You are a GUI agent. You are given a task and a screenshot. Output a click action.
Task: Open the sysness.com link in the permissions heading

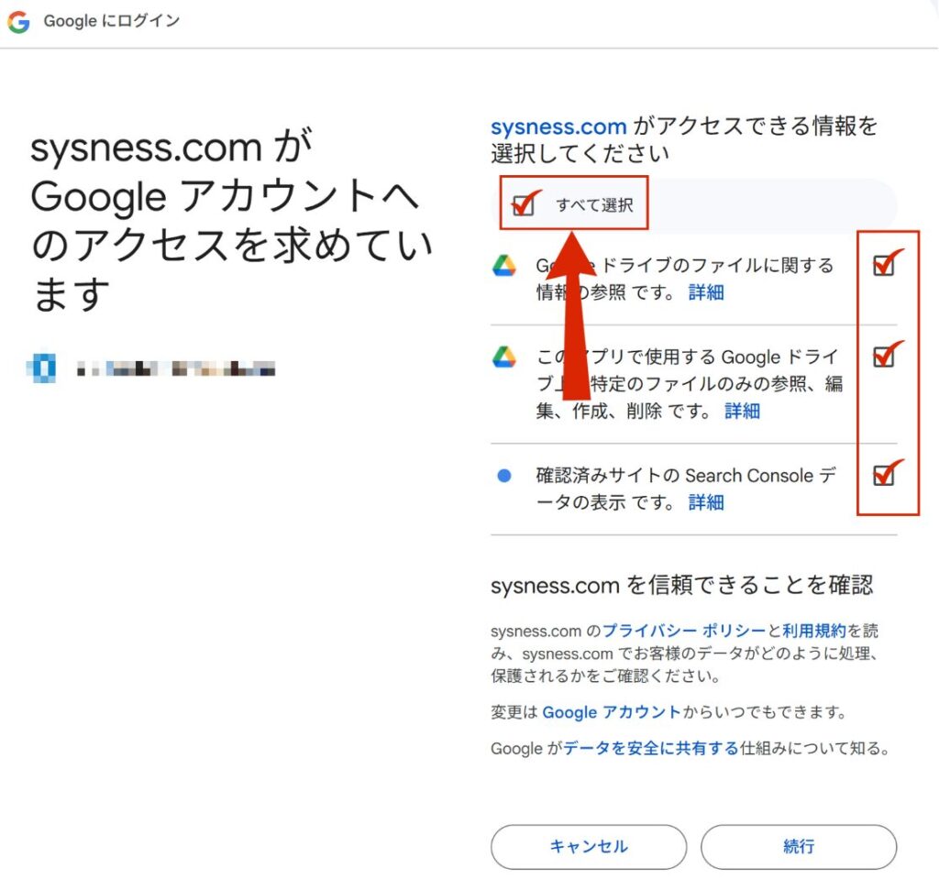tap(558, 126)
